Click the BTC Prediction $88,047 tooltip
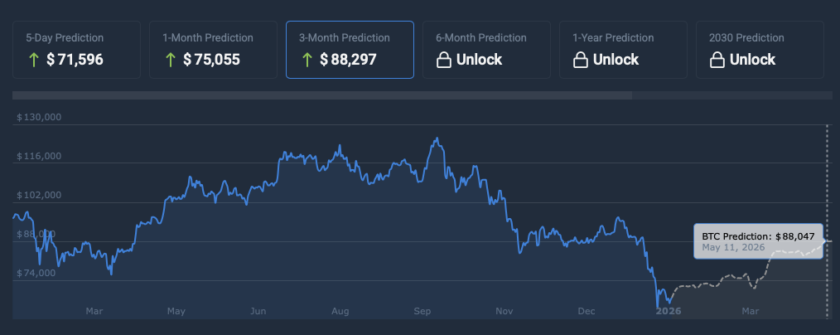This screenshot has width=840, height=335. pyautogui.click(x=758, y=240)
